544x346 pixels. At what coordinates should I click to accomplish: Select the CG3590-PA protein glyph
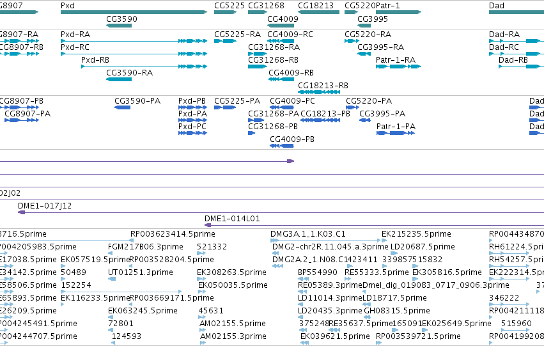[x=123, y=107]
